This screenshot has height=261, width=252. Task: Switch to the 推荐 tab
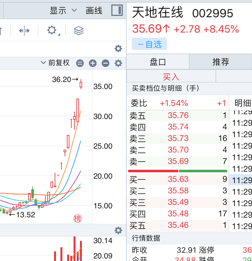tap(221, 62)
